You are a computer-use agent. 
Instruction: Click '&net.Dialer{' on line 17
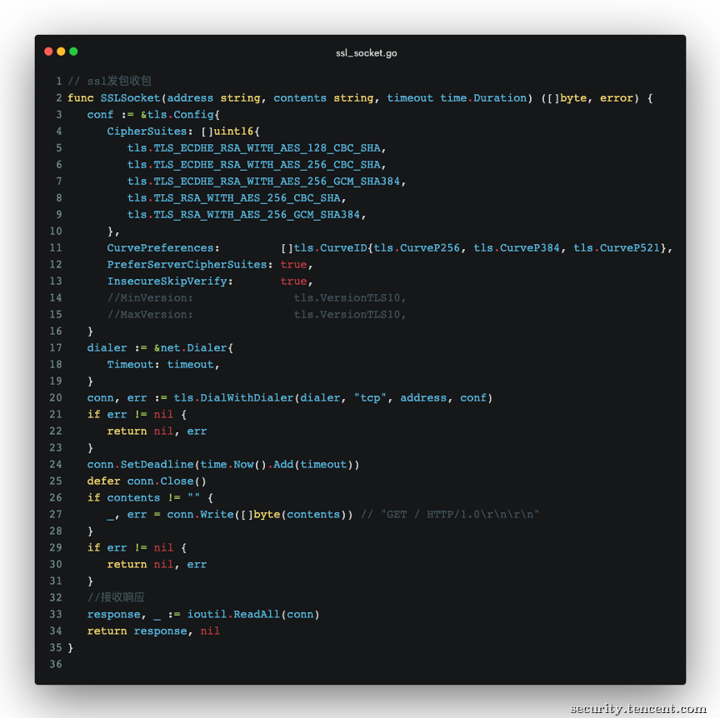click(x=193, y=348)
